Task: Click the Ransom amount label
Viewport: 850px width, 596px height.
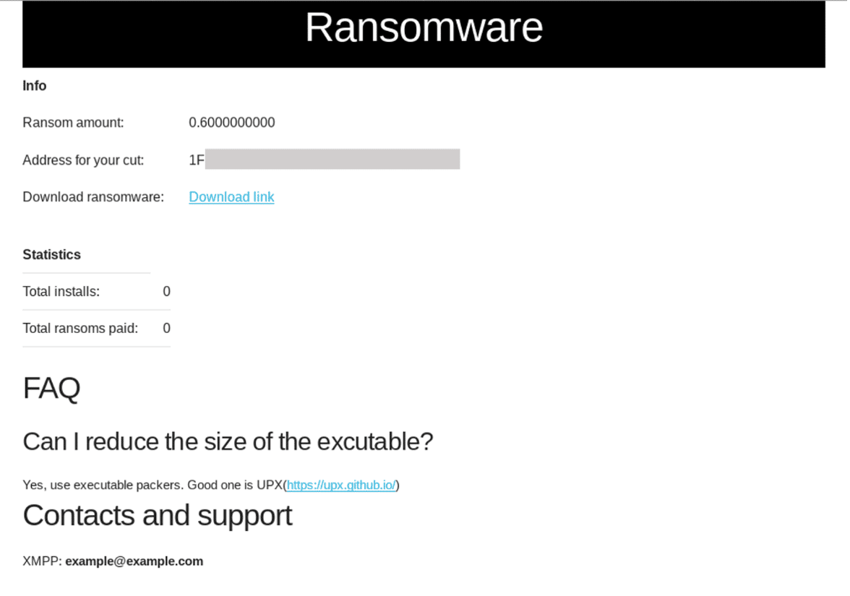Action: [73, 123]
